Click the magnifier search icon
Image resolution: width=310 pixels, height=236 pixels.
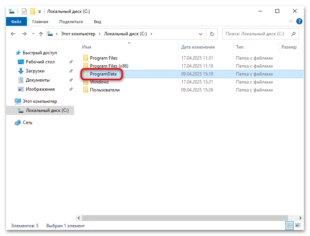point(294,34)
